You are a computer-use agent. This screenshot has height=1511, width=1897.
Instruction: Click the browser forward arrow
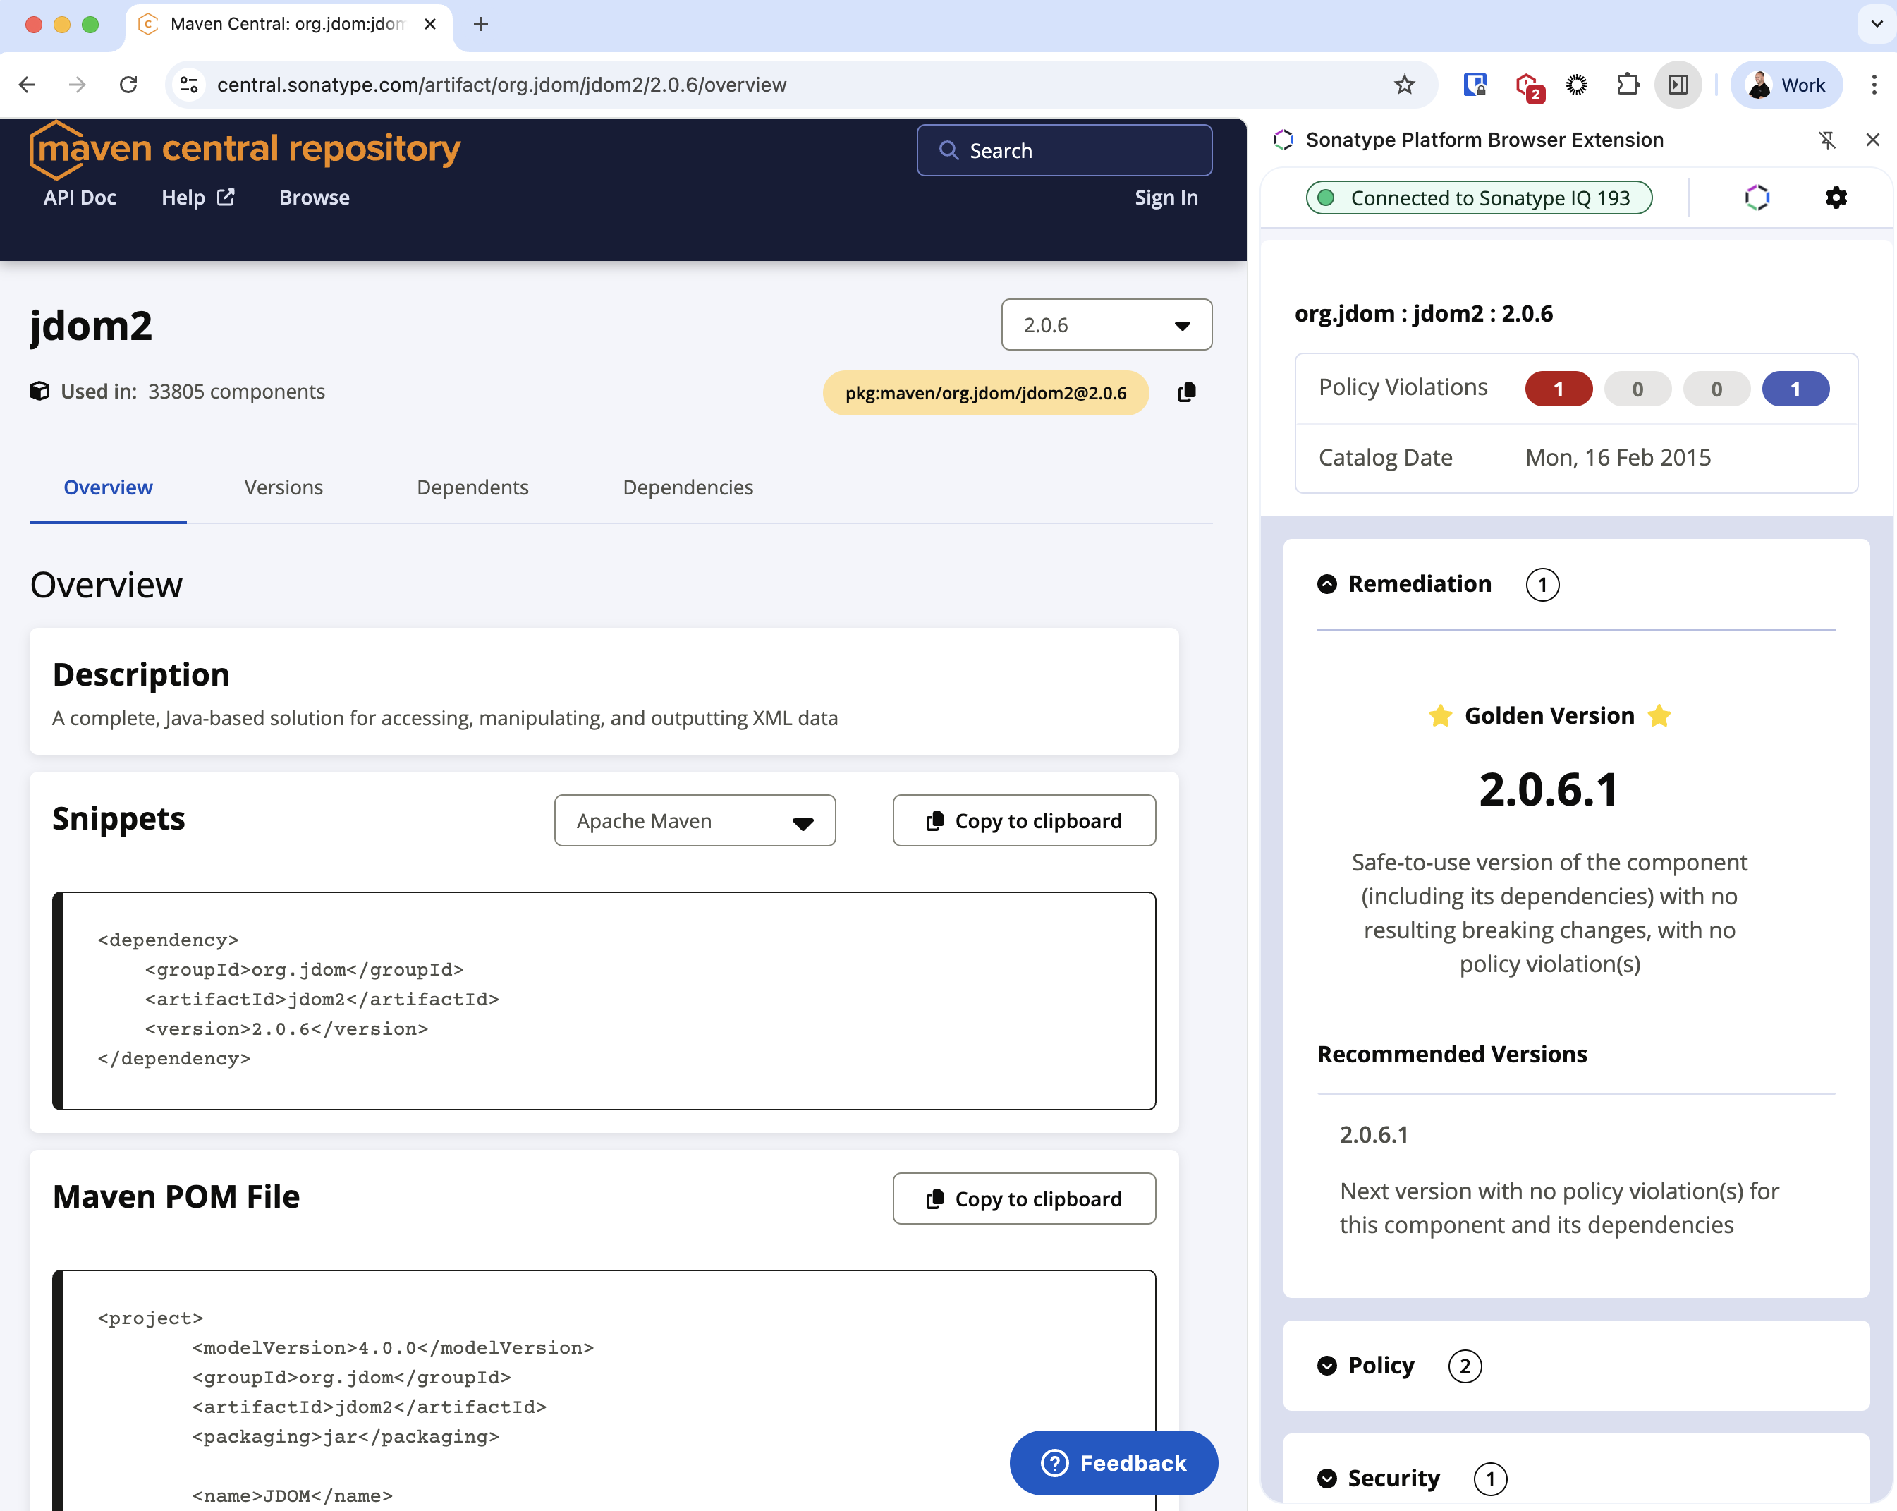click(x=78, y=85)
